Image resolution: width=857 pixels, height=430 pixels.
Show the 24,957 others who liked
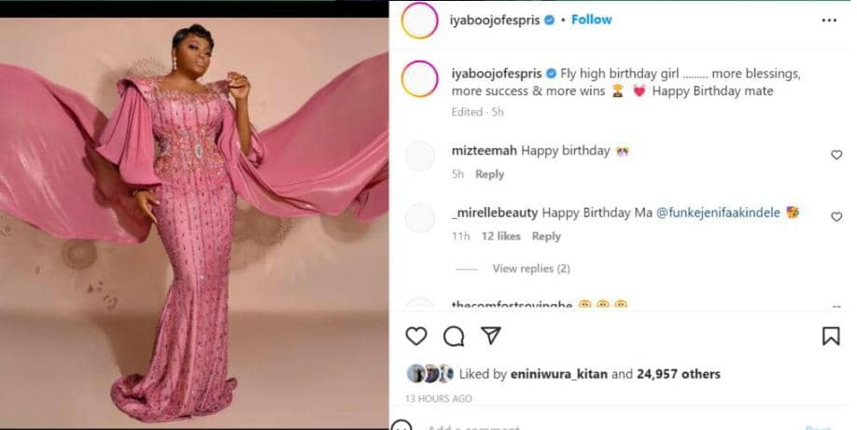(679, 374)
